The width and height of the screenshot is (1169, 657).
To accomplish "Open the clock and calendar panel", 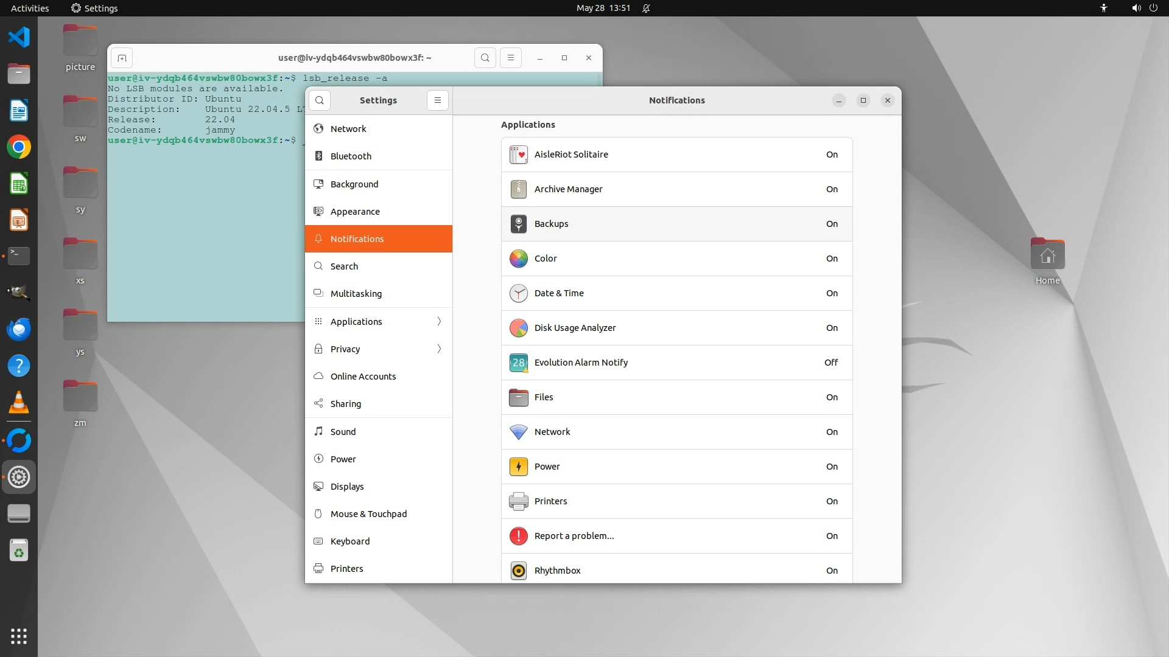I will (603, 9).
